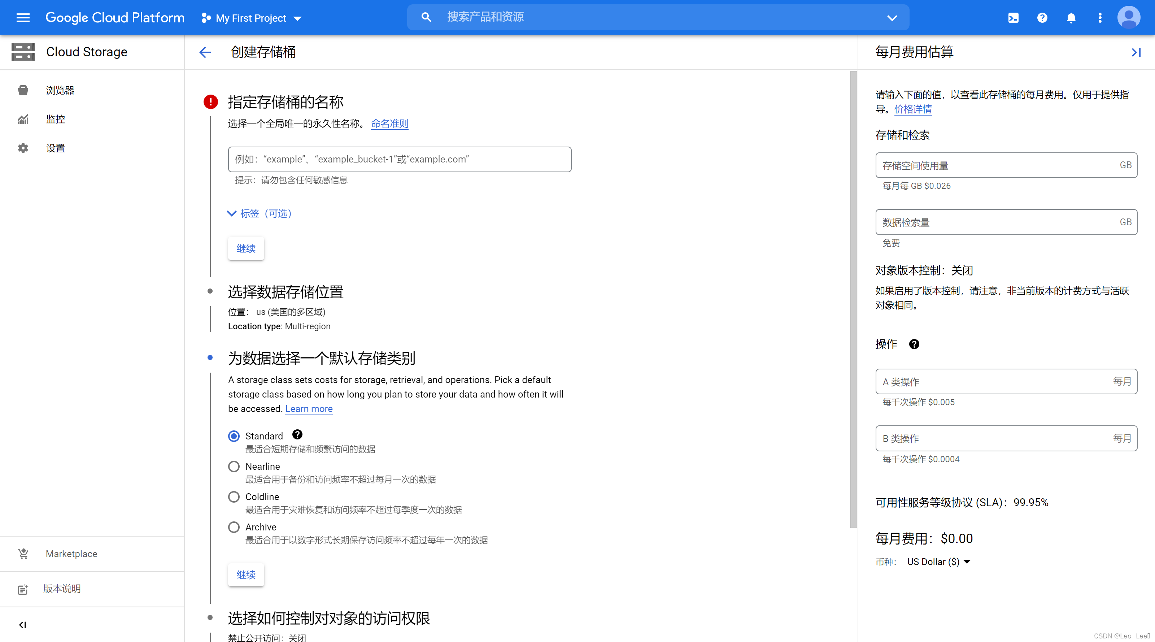1155x642 pixels.
Task: Choose Archive storage class
Action: click(234, 527)
